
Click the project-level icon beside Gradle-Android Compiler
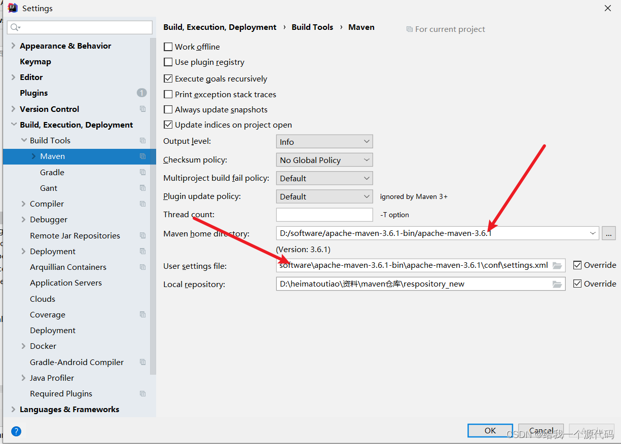(x=143, y=362)
